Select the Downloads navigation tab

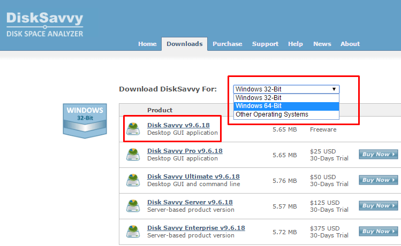(x=184, y=44)
